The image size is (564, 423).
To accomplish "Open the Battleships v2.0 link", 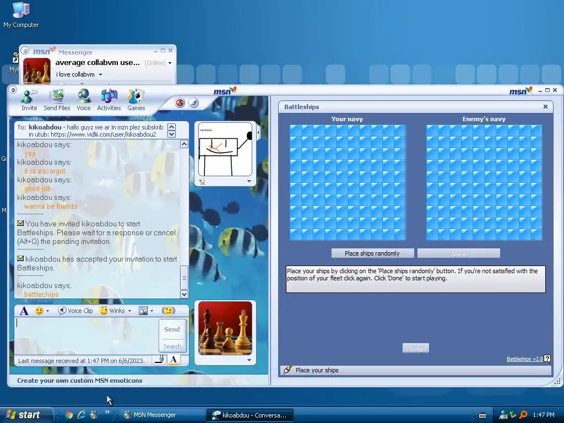I will point(524,359).
